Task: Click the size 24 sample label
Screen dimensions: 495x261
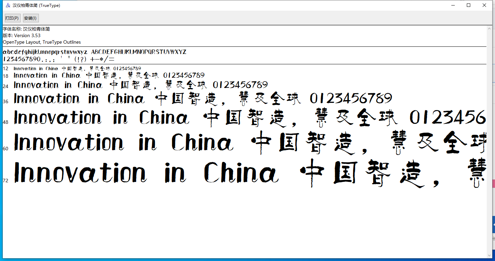Action: pyautogui.click(x=5, y=86)
